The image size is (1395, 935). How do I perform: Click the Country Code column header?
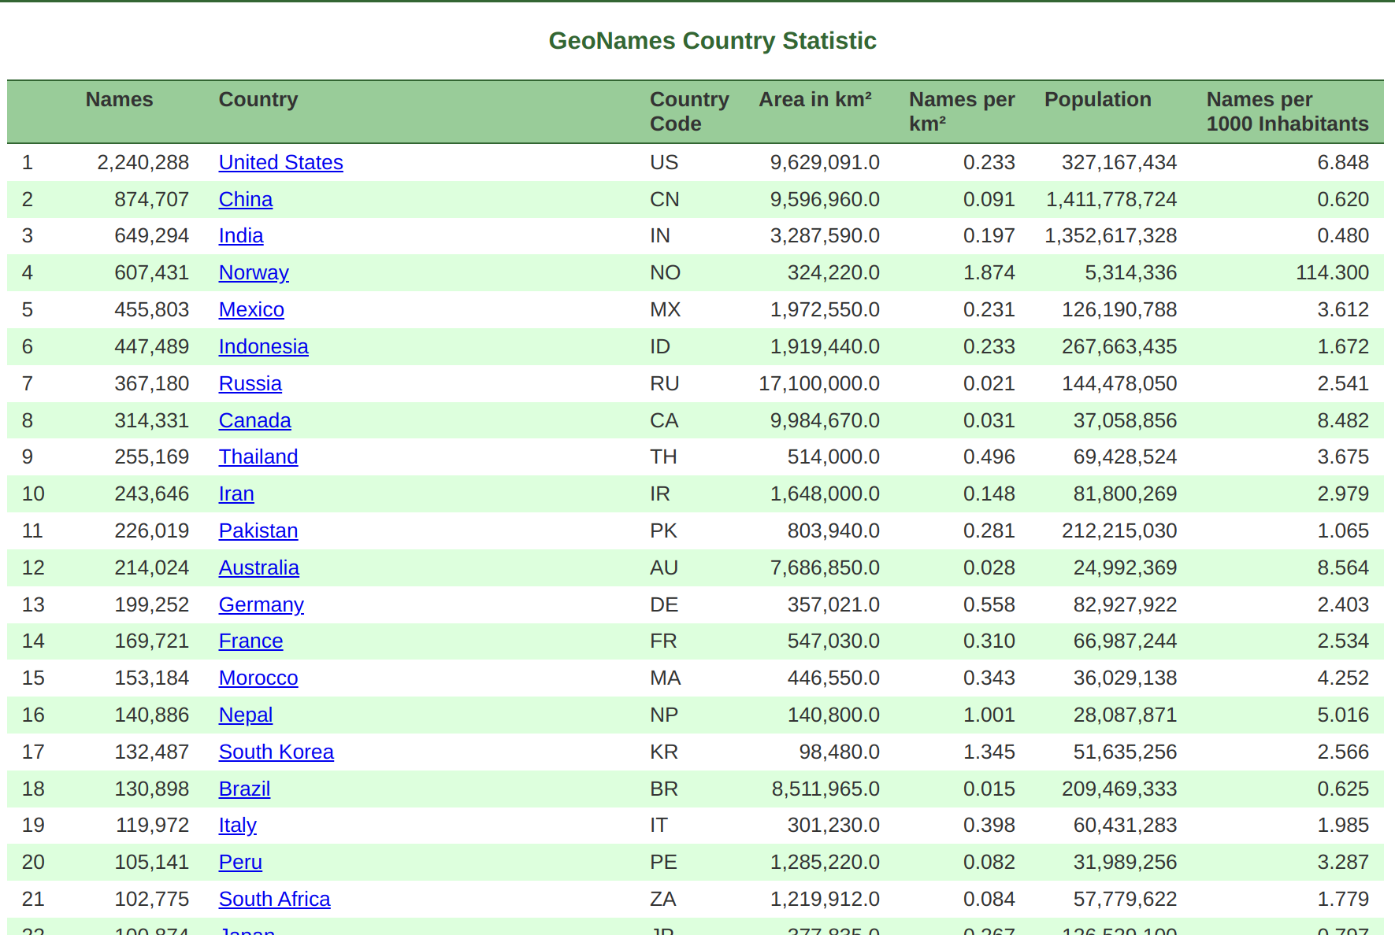click(x=689, y=111)
